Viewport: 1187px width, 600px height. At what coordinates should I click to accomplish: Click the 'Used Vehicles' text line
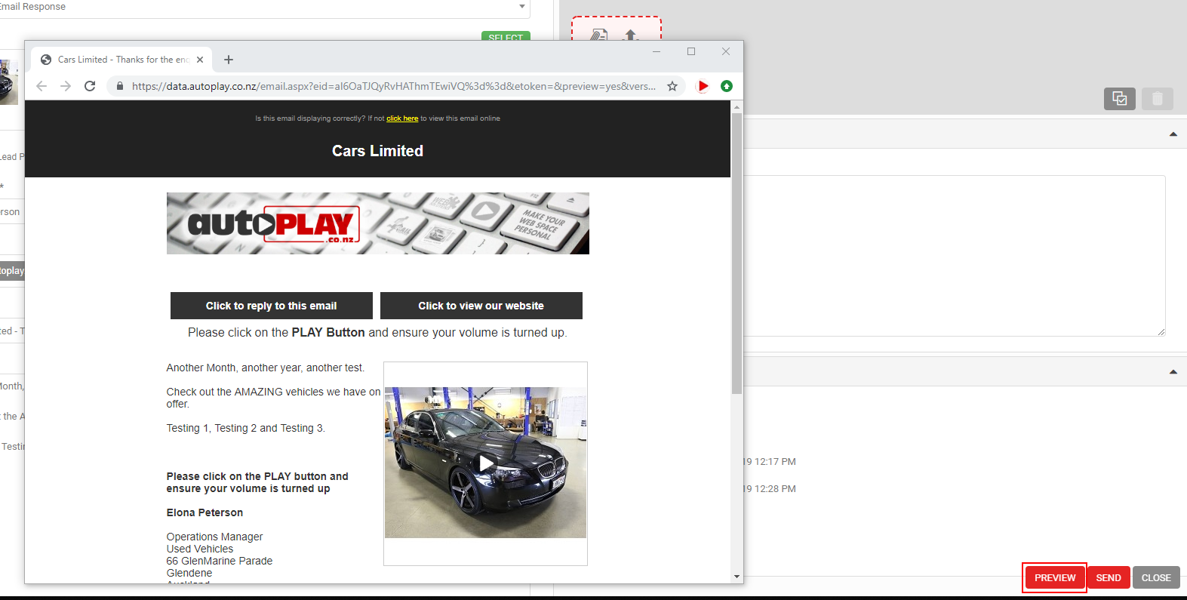pos(200,549)
